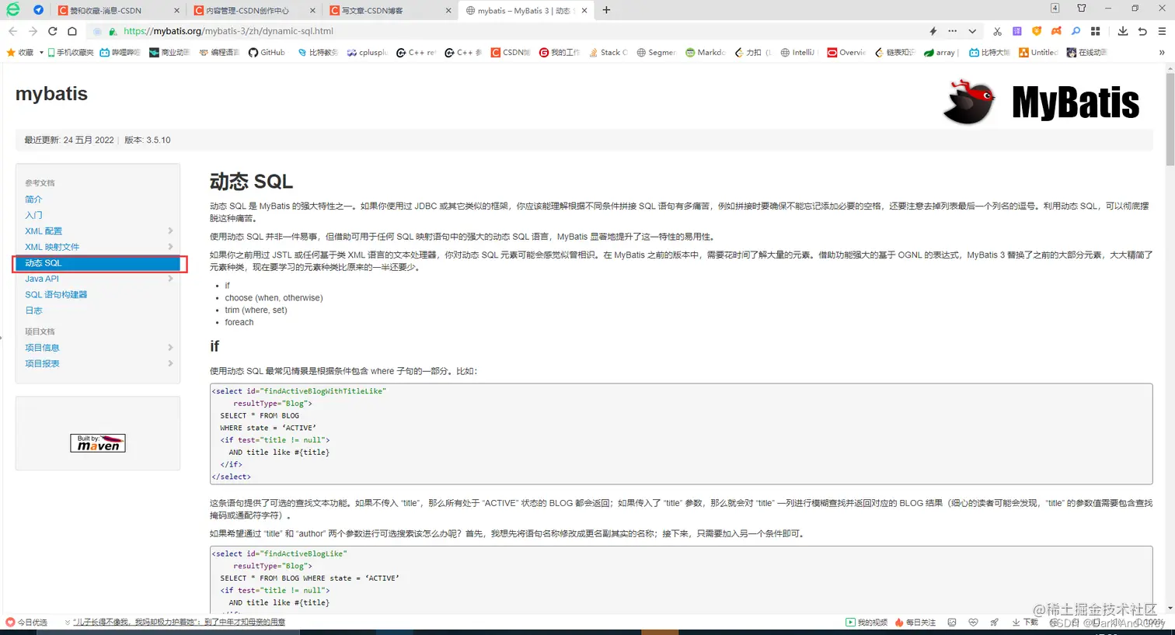The height and width of the screenshot is (635, 1175).
Task: Open the 力扣 bookmark
Action: 753,52
